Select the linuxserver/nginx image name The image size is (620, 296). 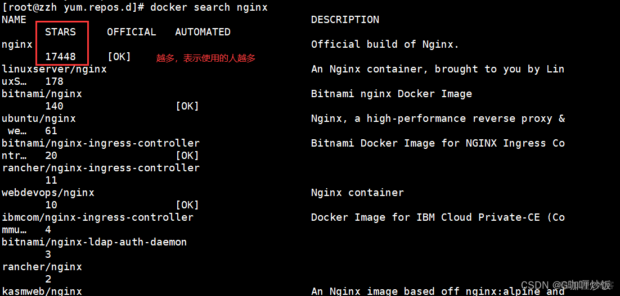tap(54, 69)
